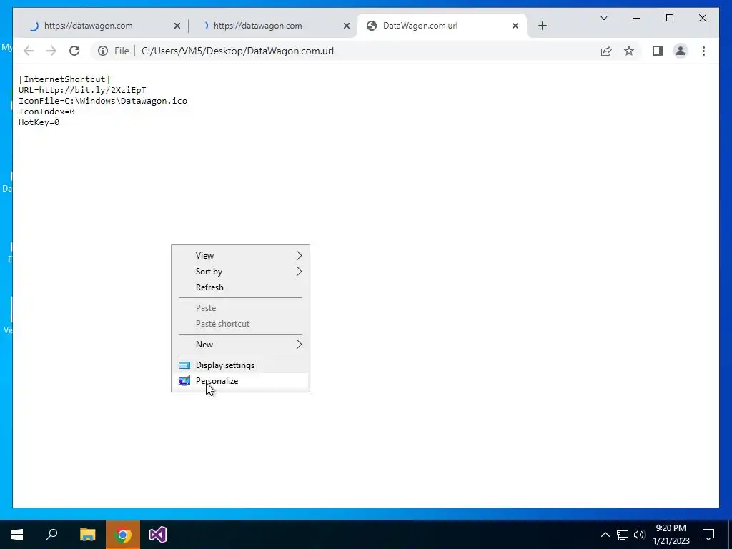The width and height of the screenshot is (732, 549).
Task: Close the second datawagon.com tab
Action: coord(347,26)
